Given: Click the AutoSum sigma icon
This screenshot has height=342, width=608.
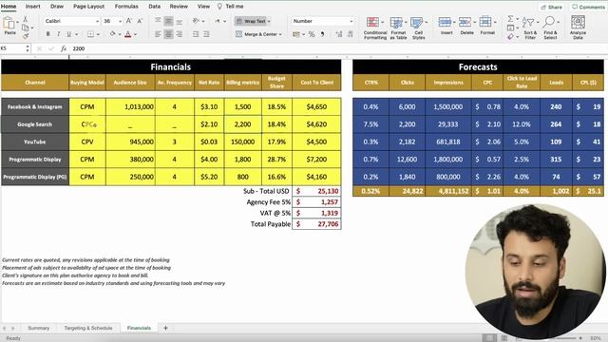Looking at the screenshot, I should 510,19.
